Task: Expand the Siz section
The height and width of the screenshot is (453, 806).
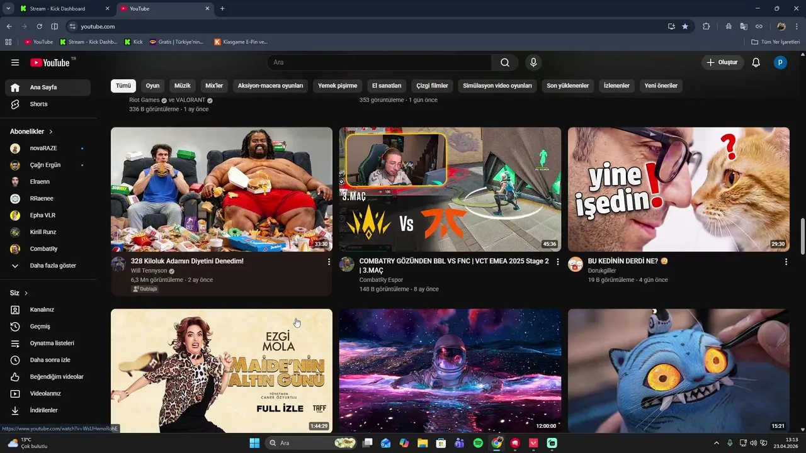Action: coord(19,293)
